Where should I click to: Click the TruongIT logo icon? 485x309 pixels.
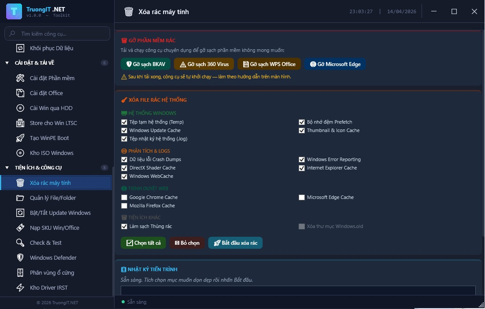(x=14, y=11)
